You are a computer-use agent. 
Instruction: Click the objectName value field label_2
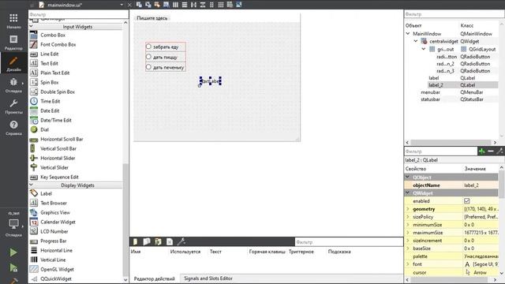(x=481, y=185)
